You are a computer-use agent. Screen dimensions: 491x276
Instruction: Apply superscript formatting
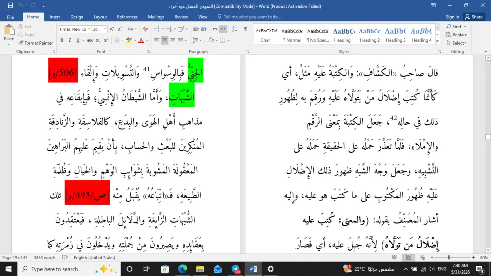click(106, 40)
